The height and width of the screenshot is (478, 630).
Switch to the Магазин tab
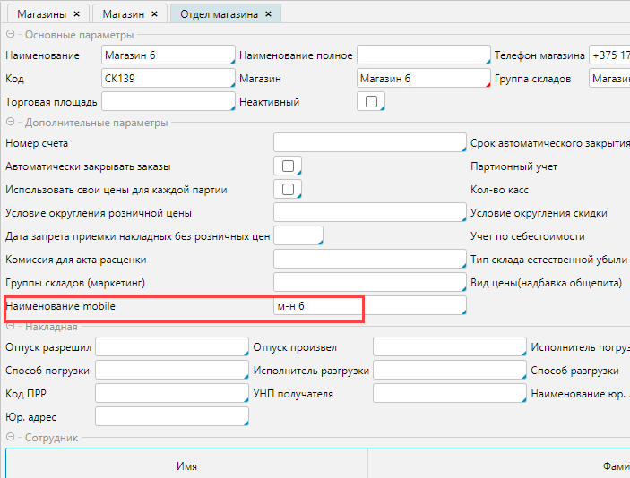123,14
